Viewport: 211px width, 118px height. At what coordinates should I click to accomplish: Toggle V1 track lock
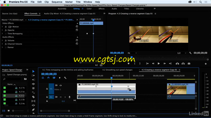[x=47, y=89]
